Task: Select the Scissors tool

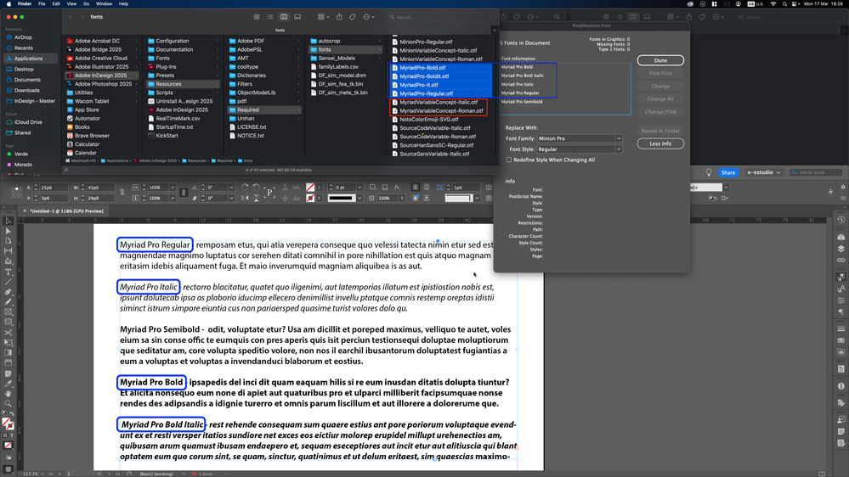Action: 8,333
